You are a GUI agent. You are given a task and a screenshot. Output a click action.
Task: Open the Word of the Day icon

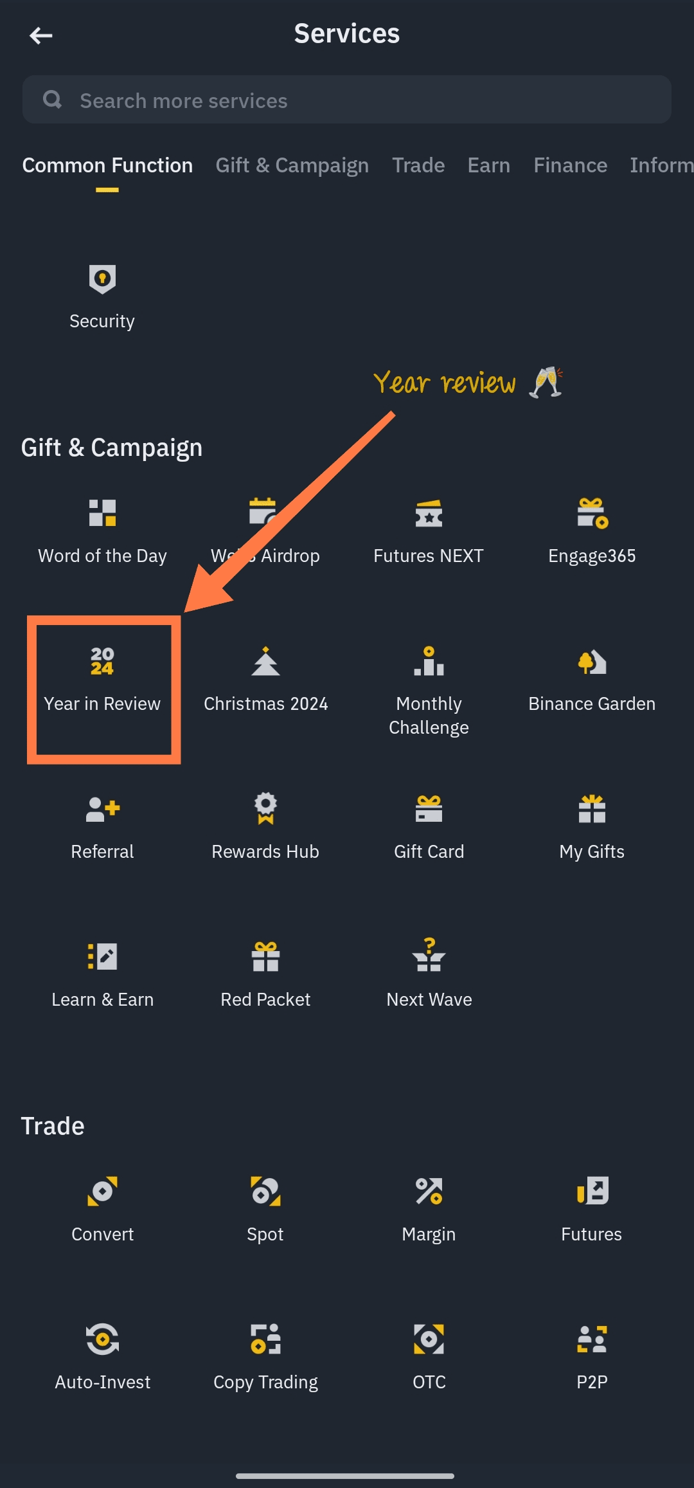pos(102,513)
